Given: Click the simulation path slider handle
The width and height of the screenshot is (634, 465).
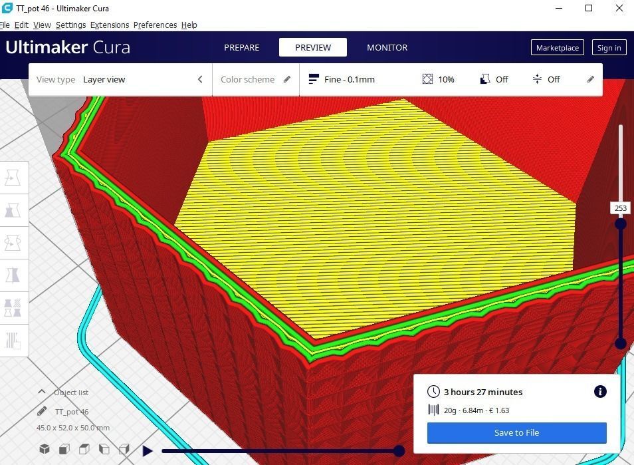Looking at the screenshot, I should pos(399,450).
